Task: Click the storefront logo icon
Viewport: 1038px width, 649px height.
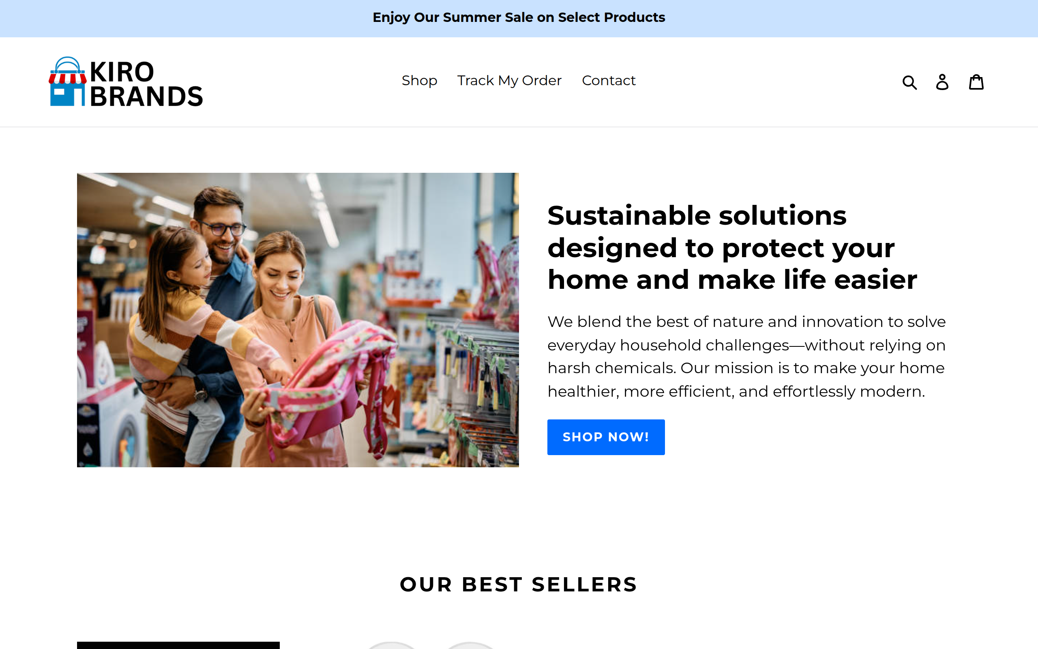Action: click(67, 81)
